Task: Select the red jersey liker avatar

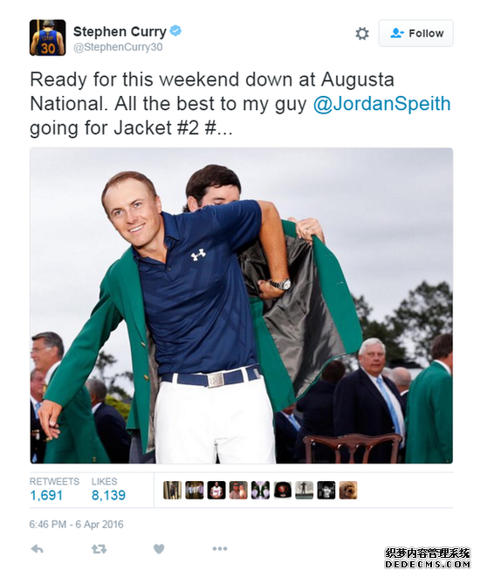Action: click(x=216, y=491)
